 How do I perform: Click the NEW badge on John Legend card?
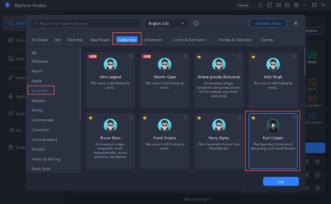93,56
